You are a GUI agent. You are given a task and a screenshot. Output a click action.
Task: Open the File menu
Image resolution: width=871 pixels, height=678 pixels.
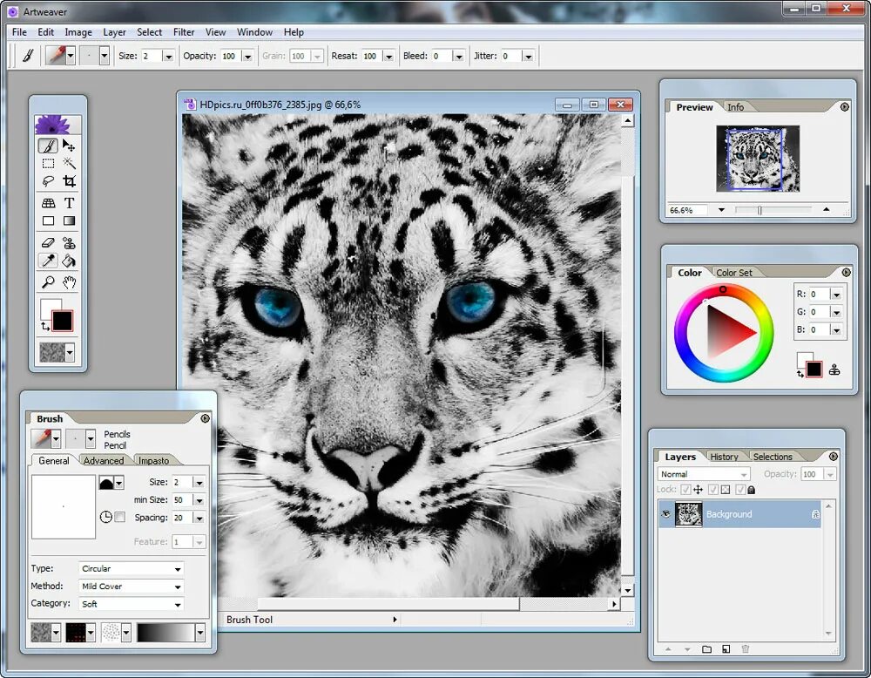pyautogui.click(x=19, y=32)
